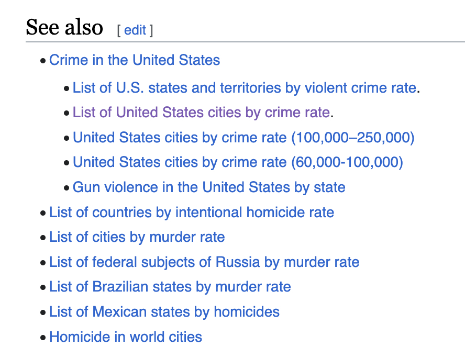The height and width of the screenshot is (358, 465).
Task: Click the See also section heading
Action: tap(64, 27)
